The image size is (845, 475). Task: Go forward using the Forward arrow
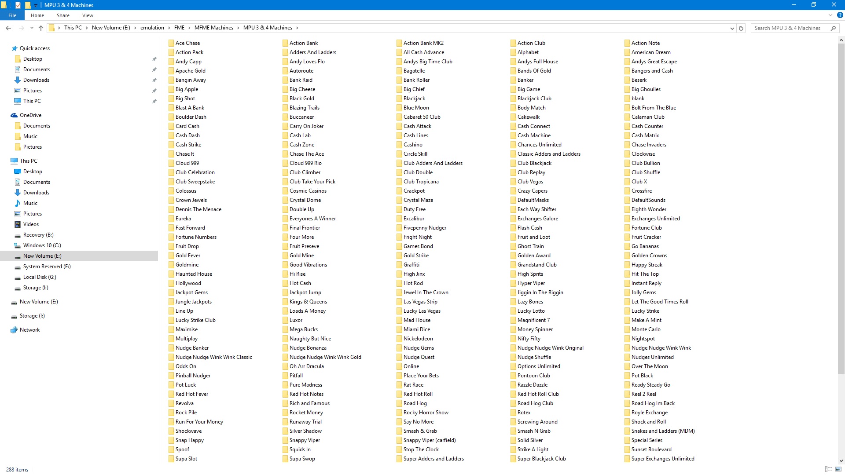pos(21,28)
